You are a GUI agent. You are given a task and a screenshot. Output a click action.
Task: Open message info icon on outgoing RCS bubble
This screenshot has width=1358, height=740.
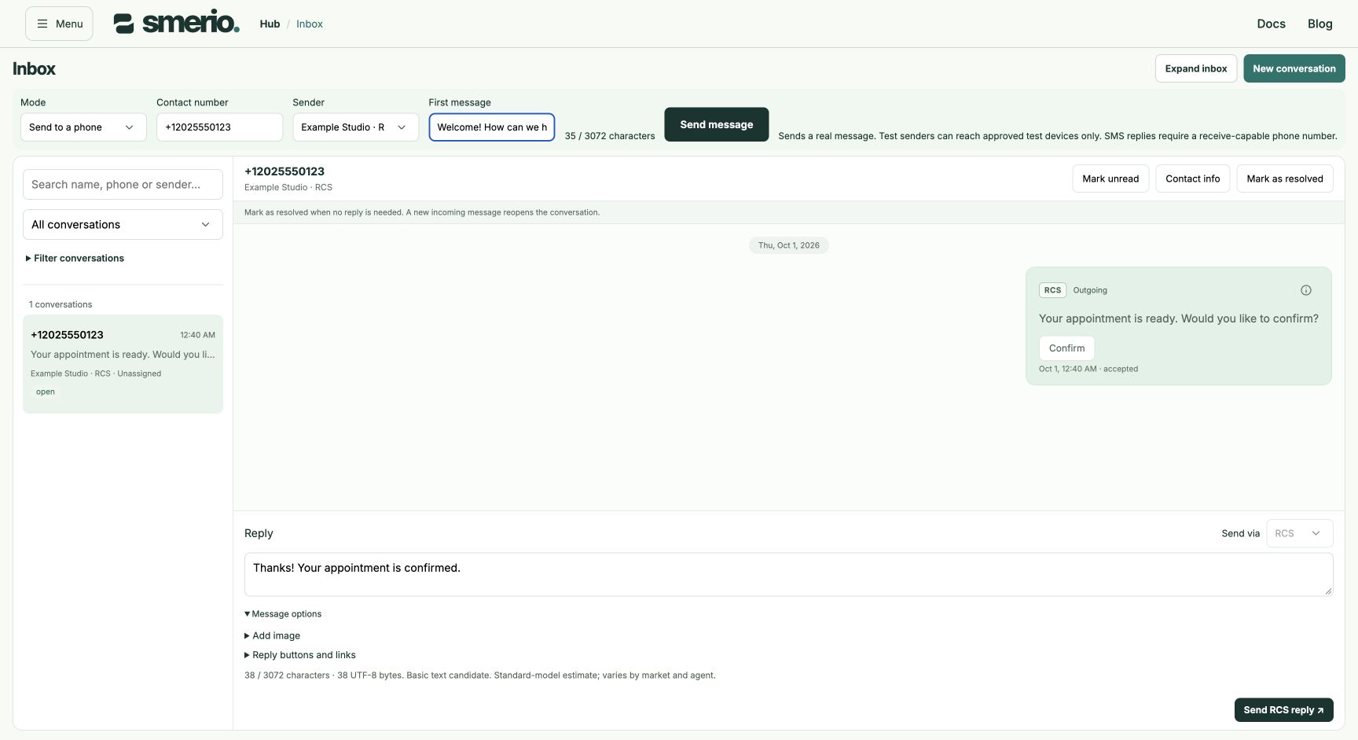1306,290
